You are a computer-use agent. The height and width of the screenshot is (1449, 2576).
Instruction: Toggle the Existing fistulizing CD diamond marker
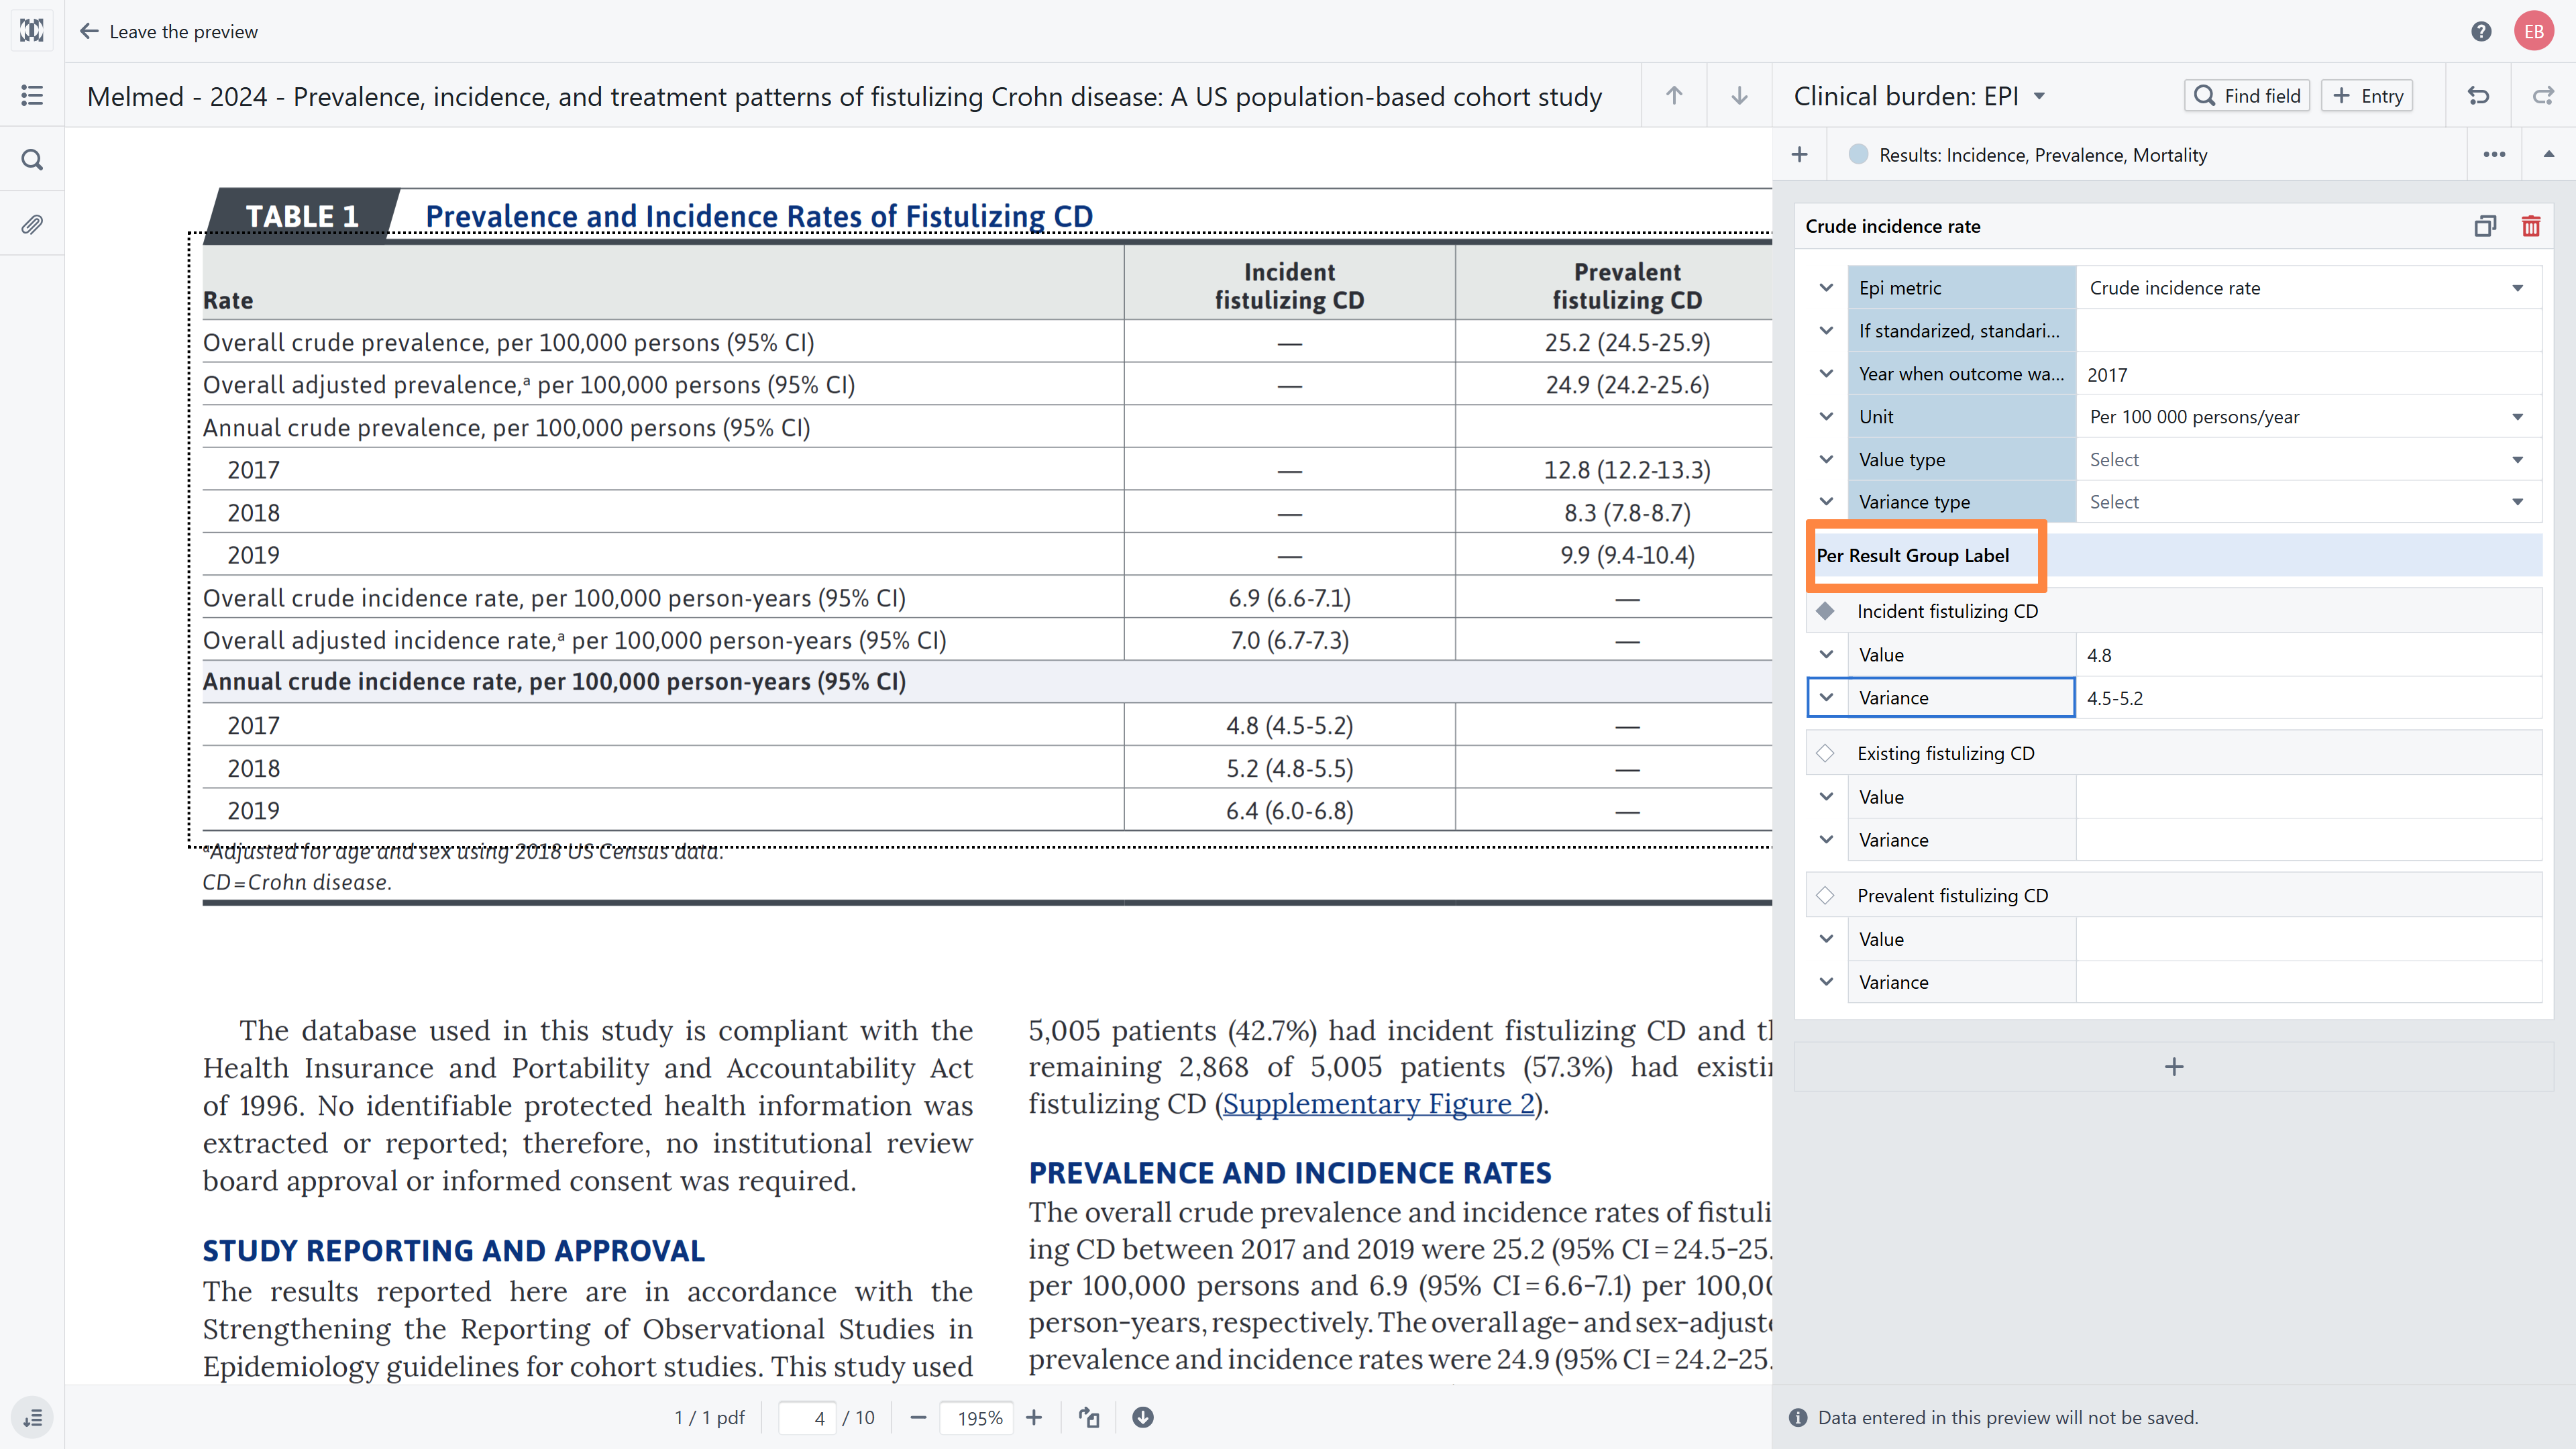tap(1825, 753)
